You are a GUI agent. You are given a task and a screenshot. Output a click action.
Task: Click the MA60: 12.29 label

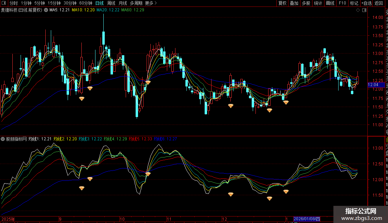[x=133, y=10]
